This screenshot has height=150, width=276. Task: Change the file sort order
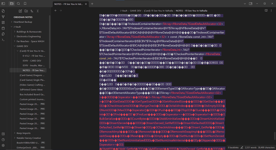[32, 11]
